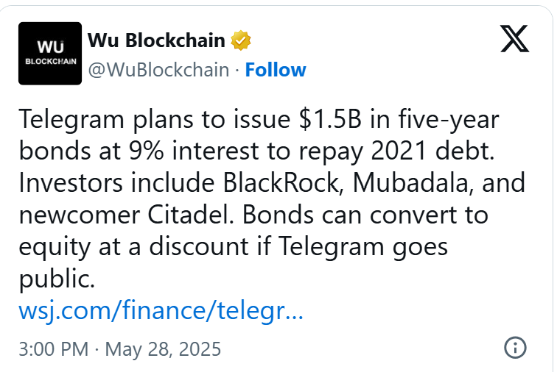Click the X logo icon
The height and width of the screenshot is (372, 557).
(x=514, y=39)
